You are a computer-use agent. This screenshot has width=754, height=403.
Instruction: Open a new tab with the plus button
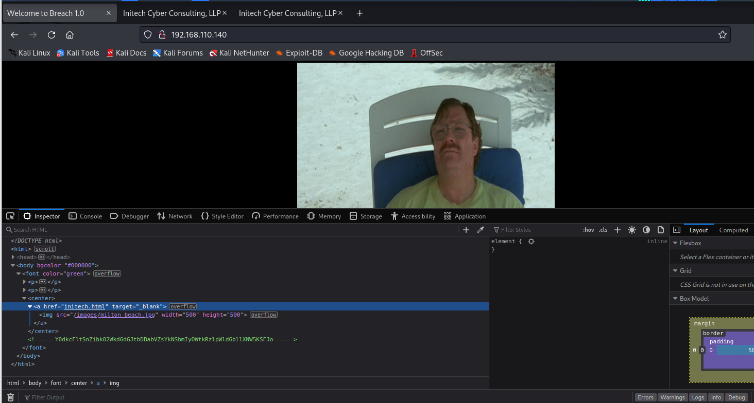pyautogui.click(x=360, y=13)
